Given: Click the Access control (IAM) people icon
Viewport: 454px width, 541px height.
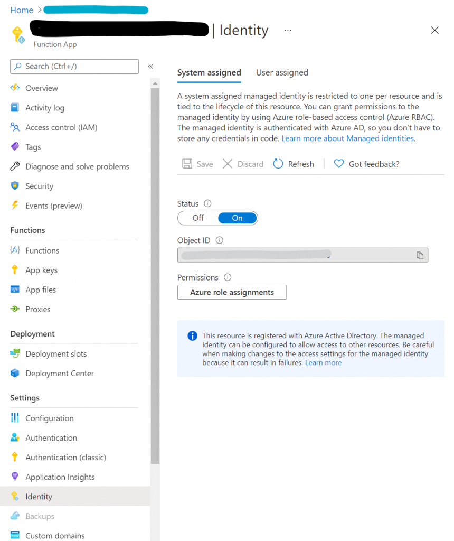Looking at the screenshot, I should pos(15,127).
